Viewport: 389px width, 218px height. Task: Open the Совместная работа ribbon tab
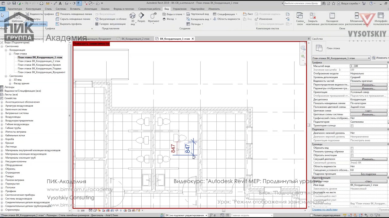(x=149, y=9)
